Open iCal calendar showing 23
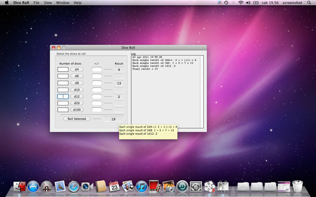The height and width of the screenshot is (197, 316). click(114, 186)
